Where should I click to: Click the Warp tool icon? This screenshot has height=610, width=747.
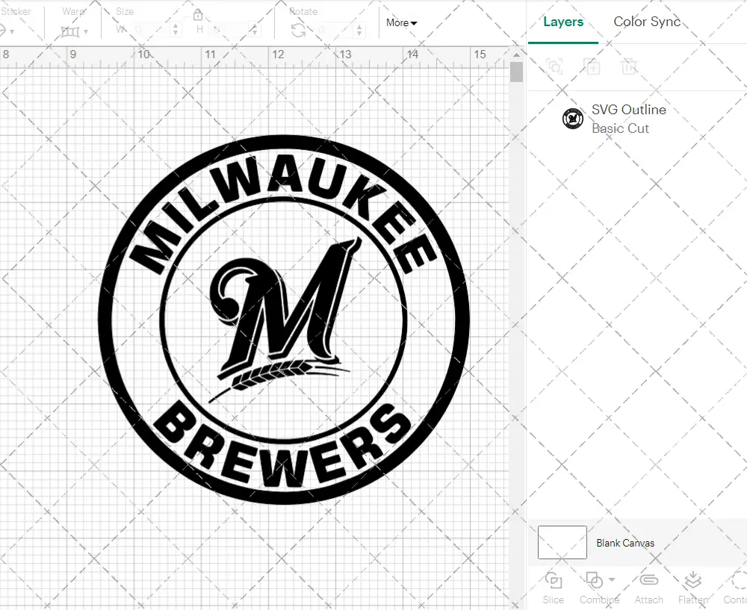(70, 31)
